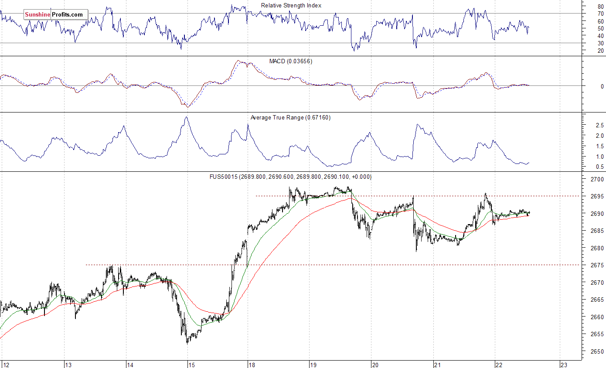606x368 pixels.
Task: Click the RSI axis value 80
Action: (601, 7)
